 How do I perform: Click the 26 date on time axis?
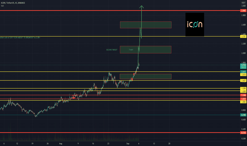click(48, 144)
